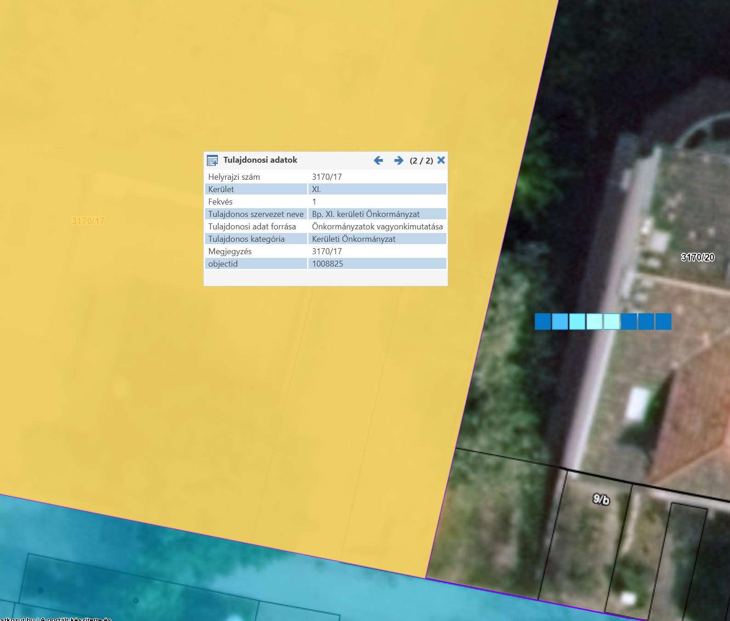Screen dimensions: 730x621
Task: Click the 3170/20 parcel label on map
Action: [x=697, y=257]
